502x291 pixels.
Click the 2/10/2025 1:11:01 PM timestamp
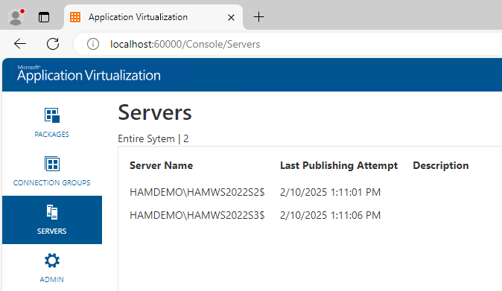point(331,192)
